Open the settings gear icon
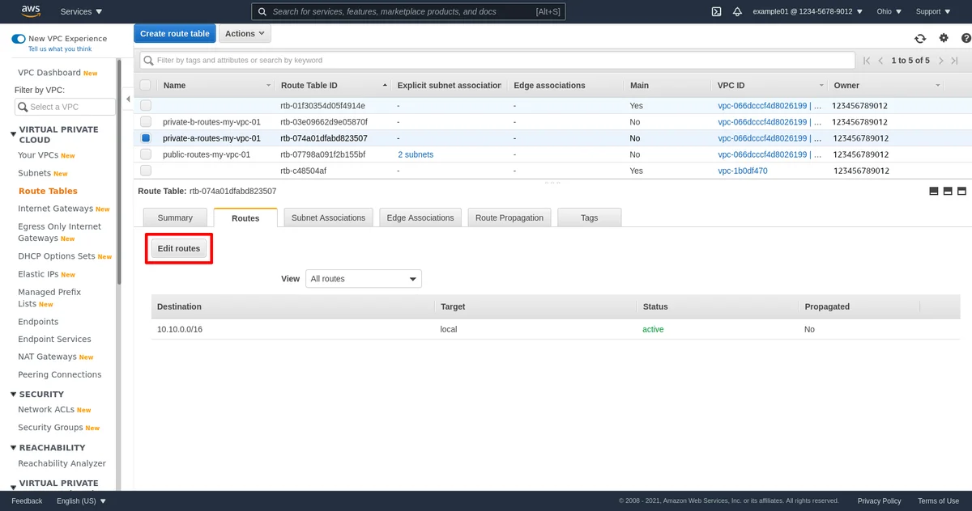 pyautogui.click(x=944, y=38)
